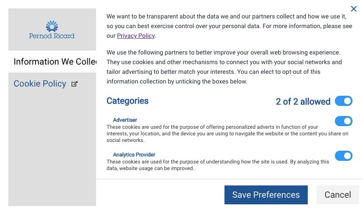The image size is (363, 214).
Task: Disable the Advertiser cookies toggle
Action: point(344,121)
